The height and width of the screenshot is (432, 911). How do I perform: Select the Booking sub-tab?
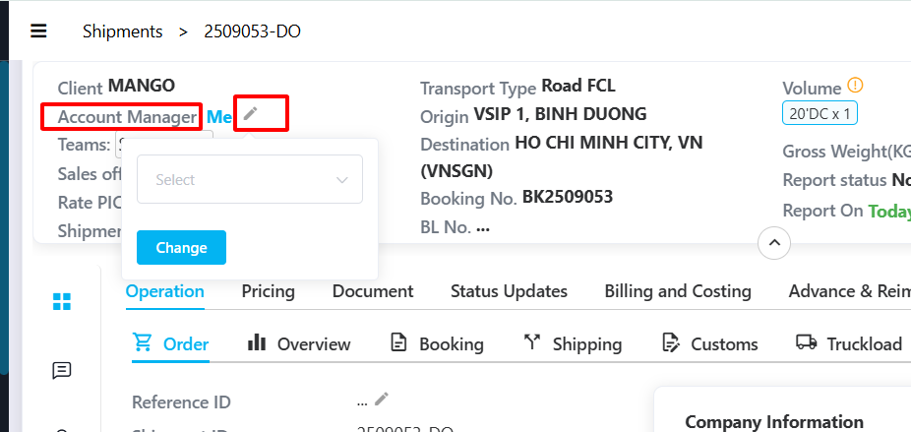click(x=437, y=344)
